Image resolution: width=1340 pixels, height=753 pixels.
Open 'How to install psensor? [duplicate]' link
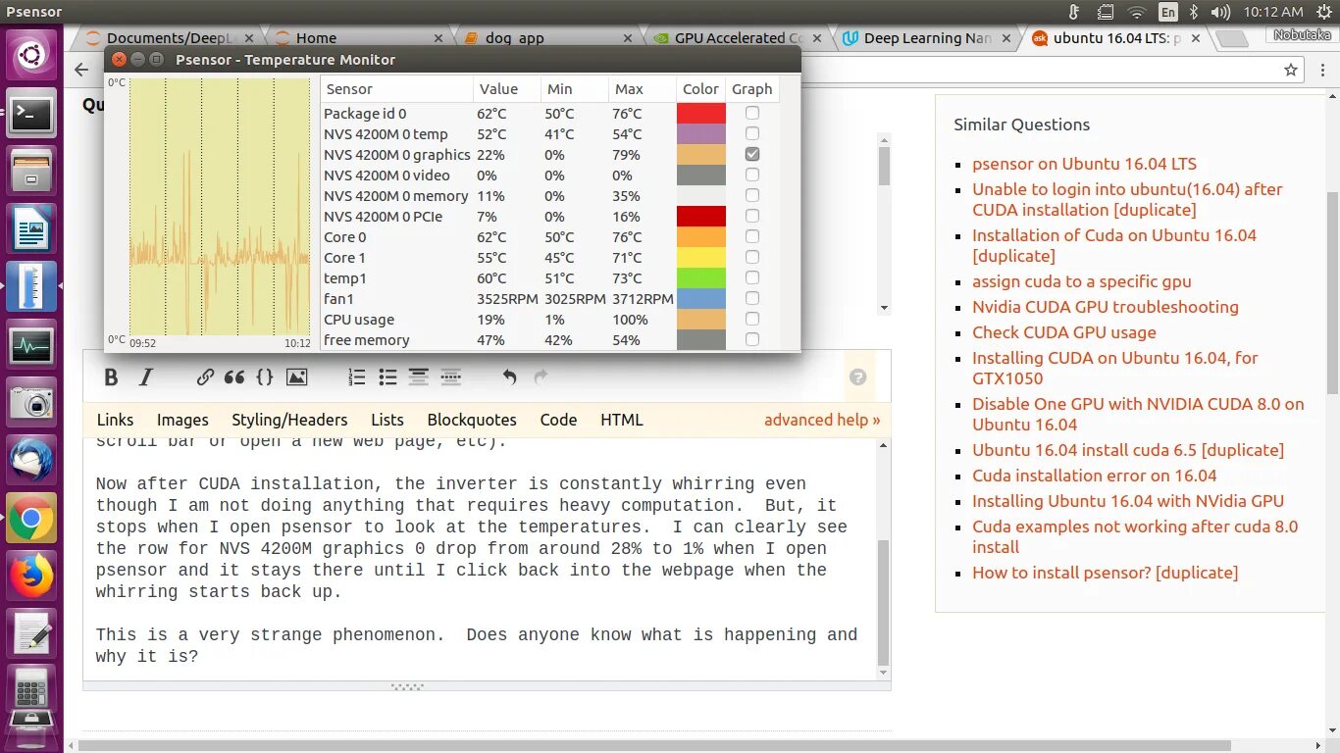(x=1105, y=573)
